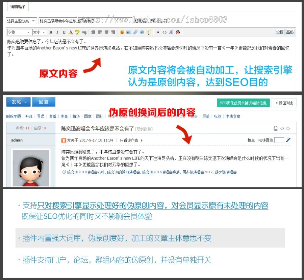Screen dimensions: 304x280
Task: Click the 升降 moderation link
Action: (29, 116)
